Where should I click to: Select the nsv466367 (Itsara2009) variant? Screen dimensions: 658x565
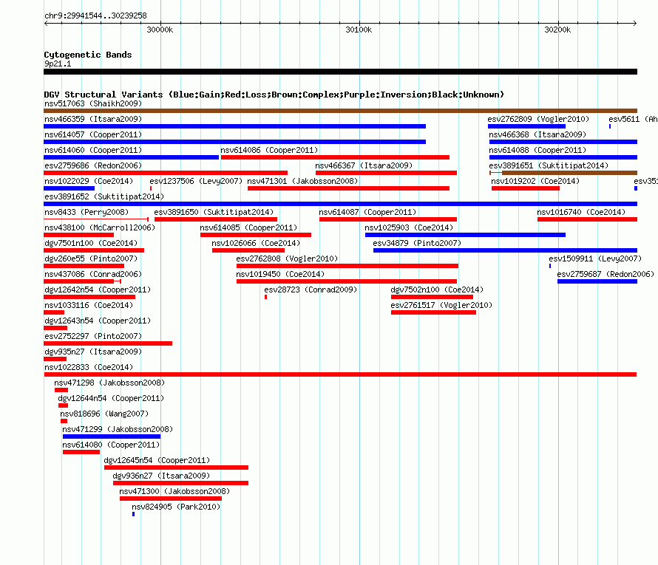coord(386,173)
